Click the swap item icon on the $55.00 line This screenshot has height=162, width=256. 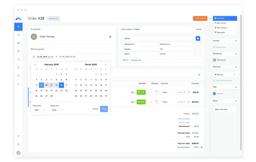pos(132,92)
